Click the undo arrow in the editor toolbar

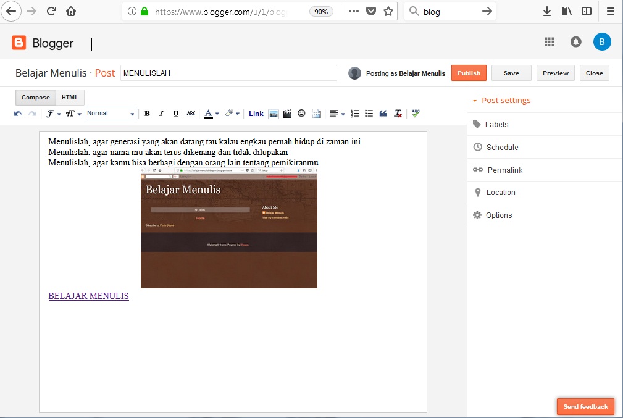pyautogui.click(x=18, y=114)
